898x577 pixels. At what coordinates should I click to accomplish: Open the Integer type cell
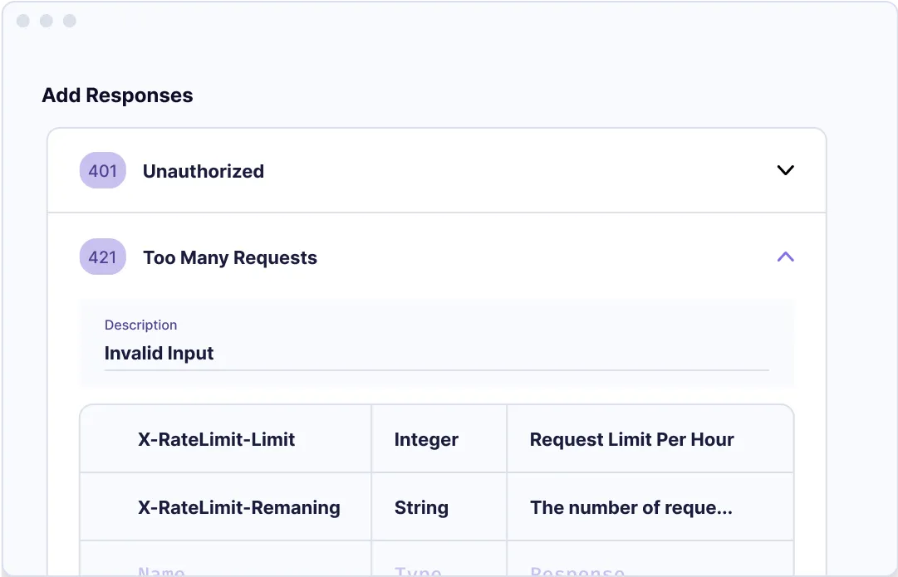[x=426, y=439]
